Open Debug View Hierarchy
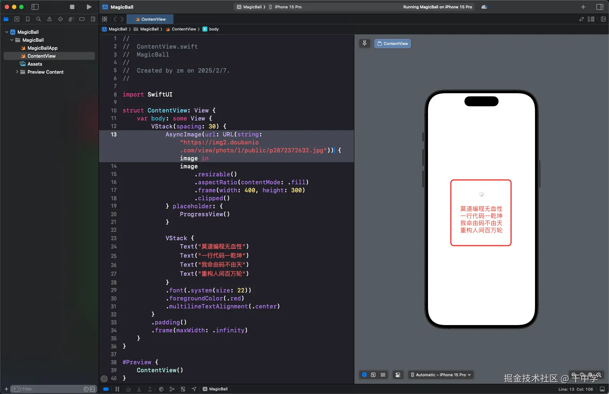The image size is (609, 394). (161, 389)
